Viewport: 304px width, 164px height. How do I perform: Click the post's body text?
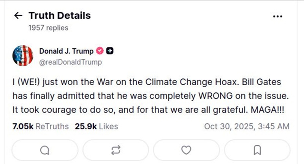pos(148,95)
